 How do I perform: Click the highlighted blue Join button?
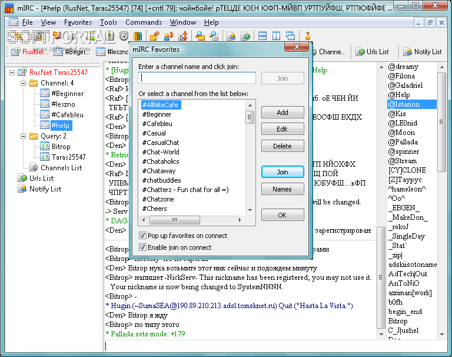(282, 171)
